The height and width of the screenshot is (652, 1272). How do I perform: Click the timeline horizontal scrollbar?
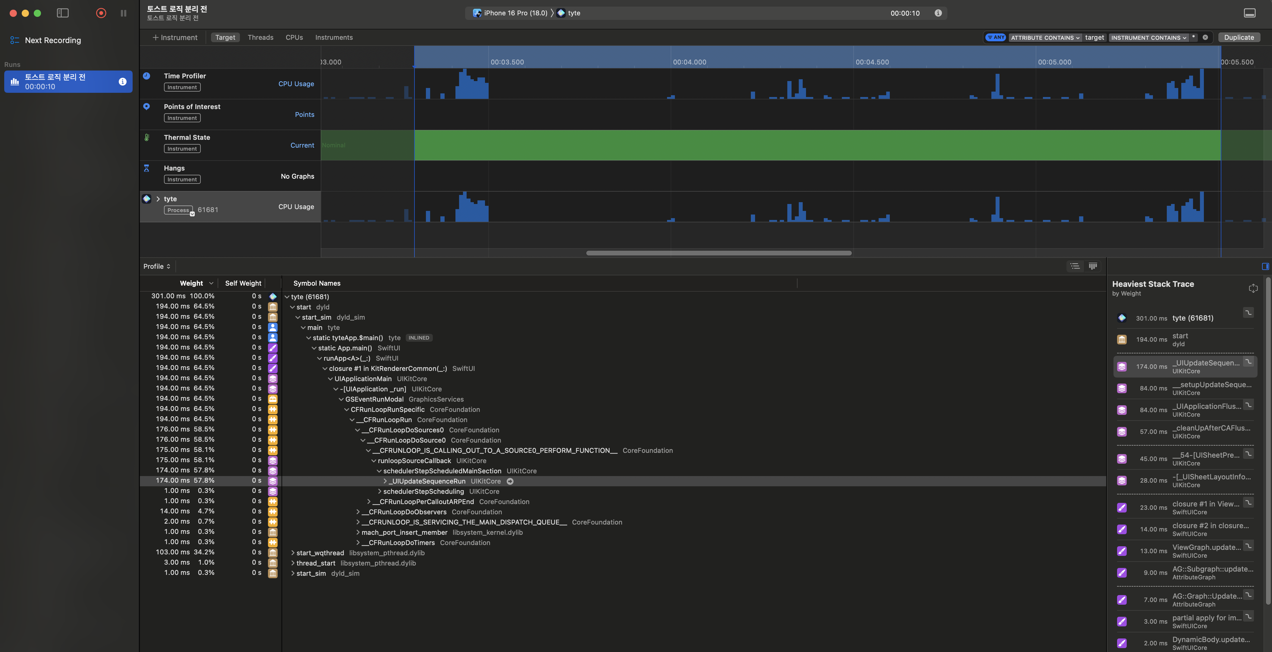click(x=719, y=253)
